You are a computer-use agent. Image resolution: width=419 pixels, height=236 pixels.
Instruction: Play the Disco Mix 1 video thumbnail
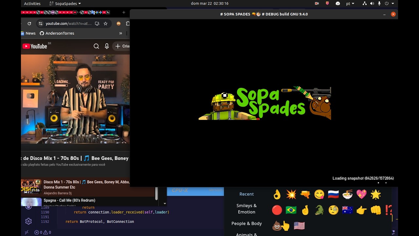[x=31, y=187]
